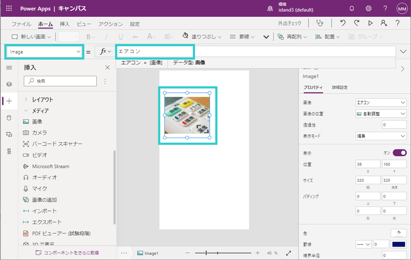Zoom out with the minus button
411x260 pixels.
point(187,253)
